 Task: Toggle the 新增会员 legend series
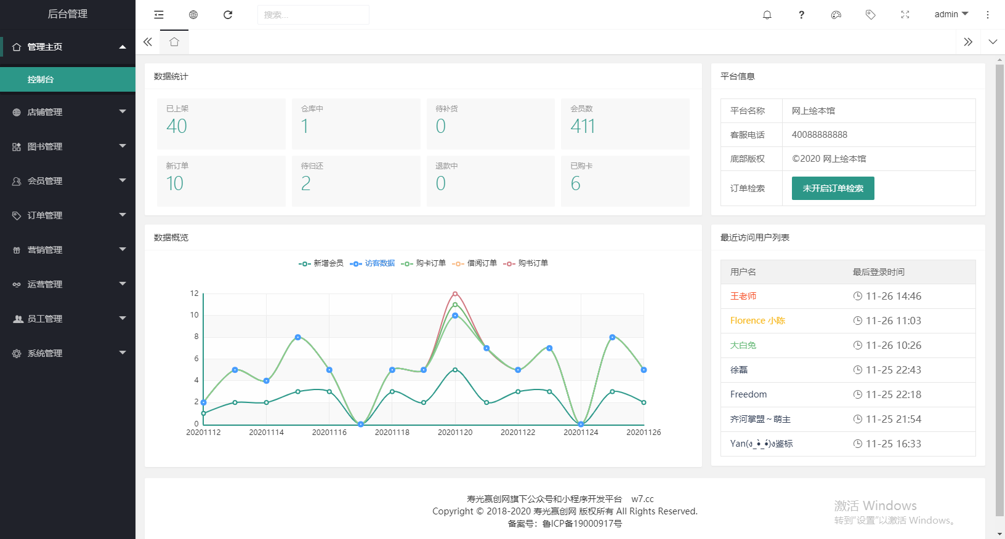(321, 263)
